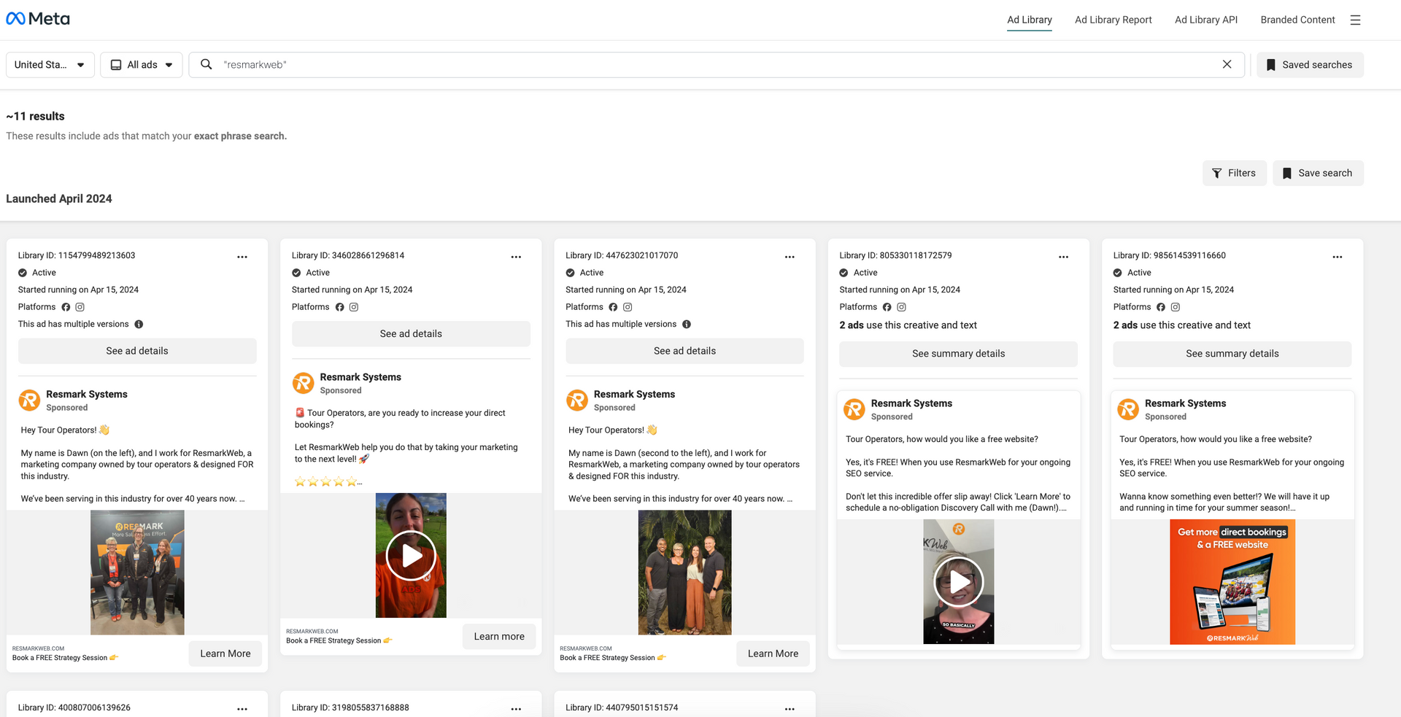Open options for ad 346028661296814
1401x717 pixels.
pyautogui.click(x=516, y=257)
